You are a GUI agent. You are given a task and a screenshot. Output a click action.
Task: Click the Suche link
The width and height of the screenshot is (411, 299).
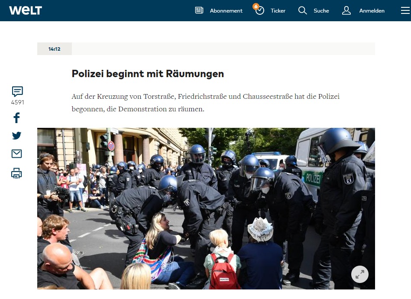(x=321, y=11)
